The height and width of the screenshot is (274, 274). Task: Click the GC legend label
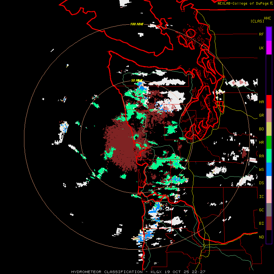(261, 210)
